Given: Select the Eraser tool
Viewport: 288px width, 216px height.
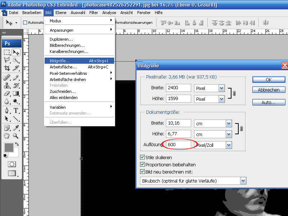Looking at the screenshot, I should tap(7, 94).
